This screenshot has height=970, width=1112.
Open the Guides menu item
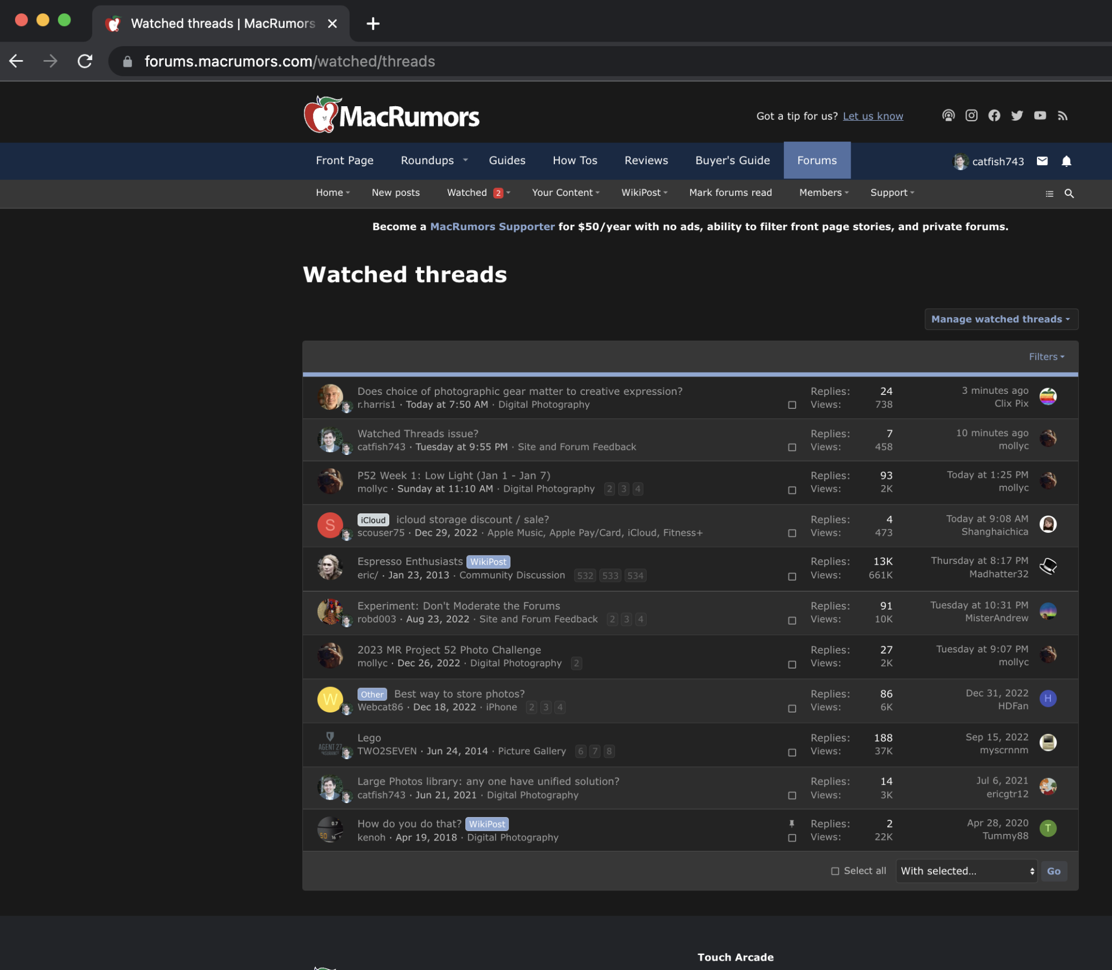(x=507, y=160)
